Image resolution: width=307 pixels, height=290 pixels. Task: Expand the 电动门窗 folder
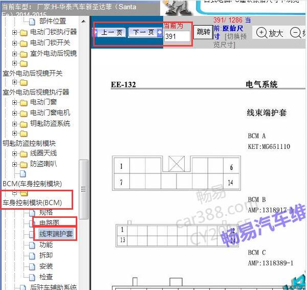pyautogui.click(x=14, y=102)
